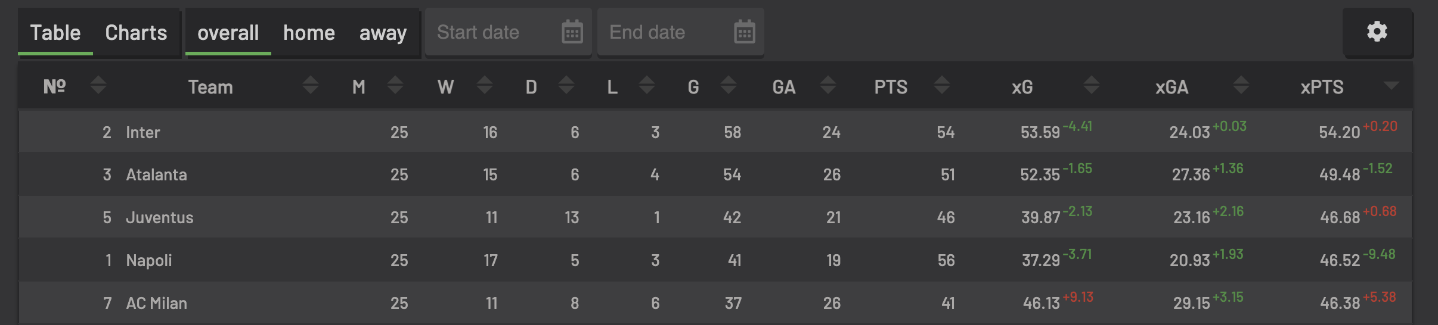Switch to the Charts tab
Viewport: 1438px width, 325px height.
136,33
